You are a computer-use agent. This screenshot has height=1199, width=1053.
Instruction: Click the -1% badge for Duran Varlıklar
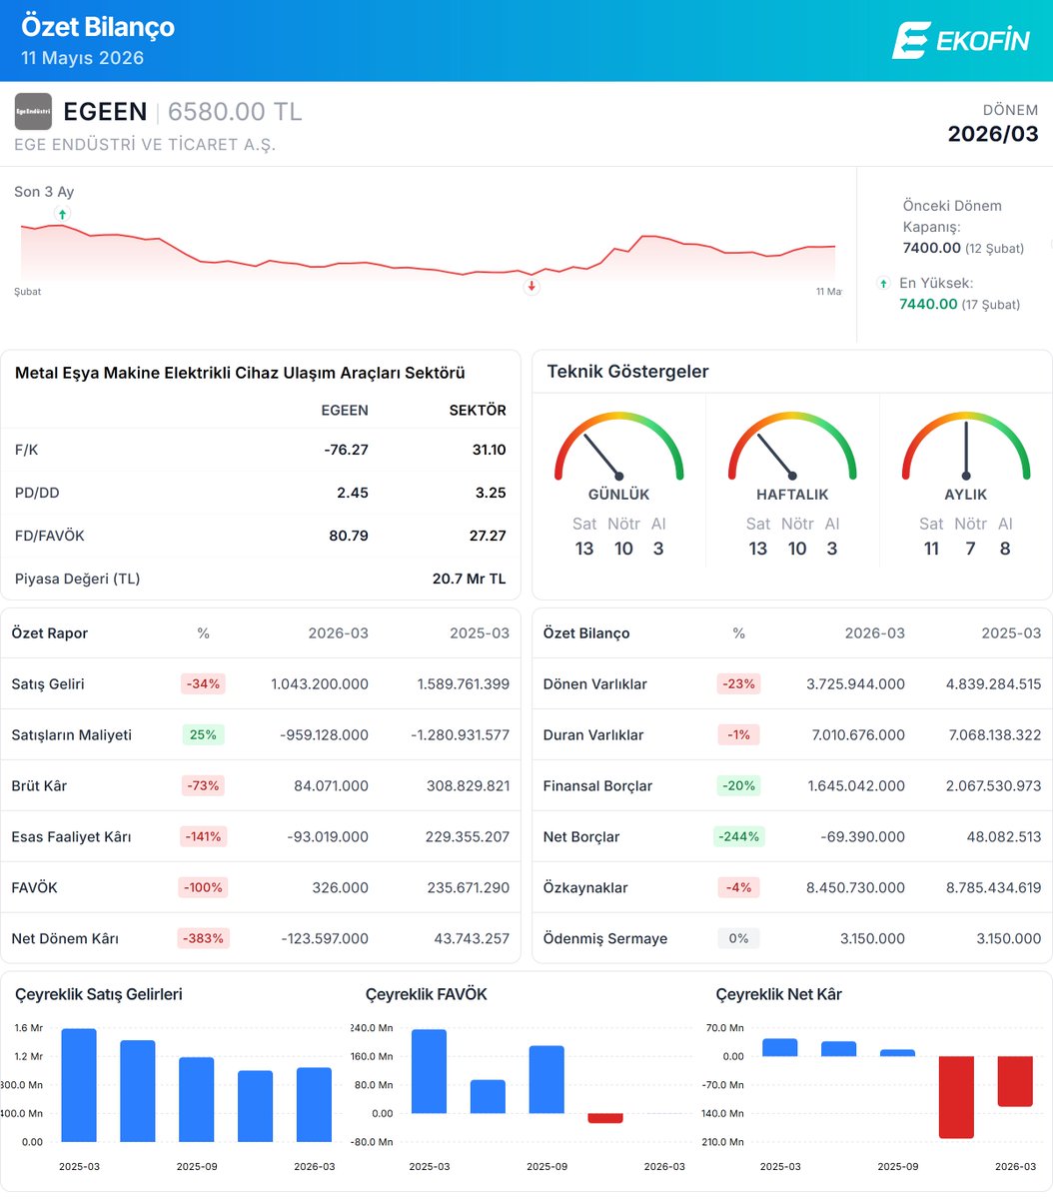tap(738, 734)
